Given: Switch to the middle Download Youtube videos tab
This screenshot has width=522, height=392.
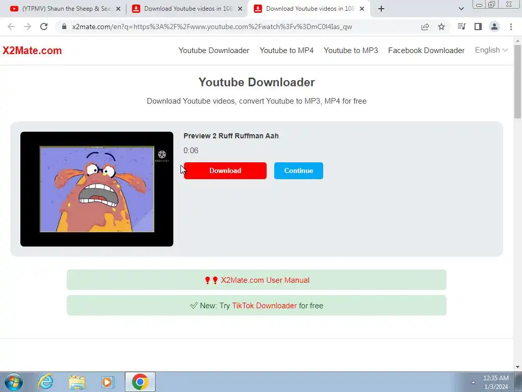Looking at the screenshot, I should tap(187, 9).
